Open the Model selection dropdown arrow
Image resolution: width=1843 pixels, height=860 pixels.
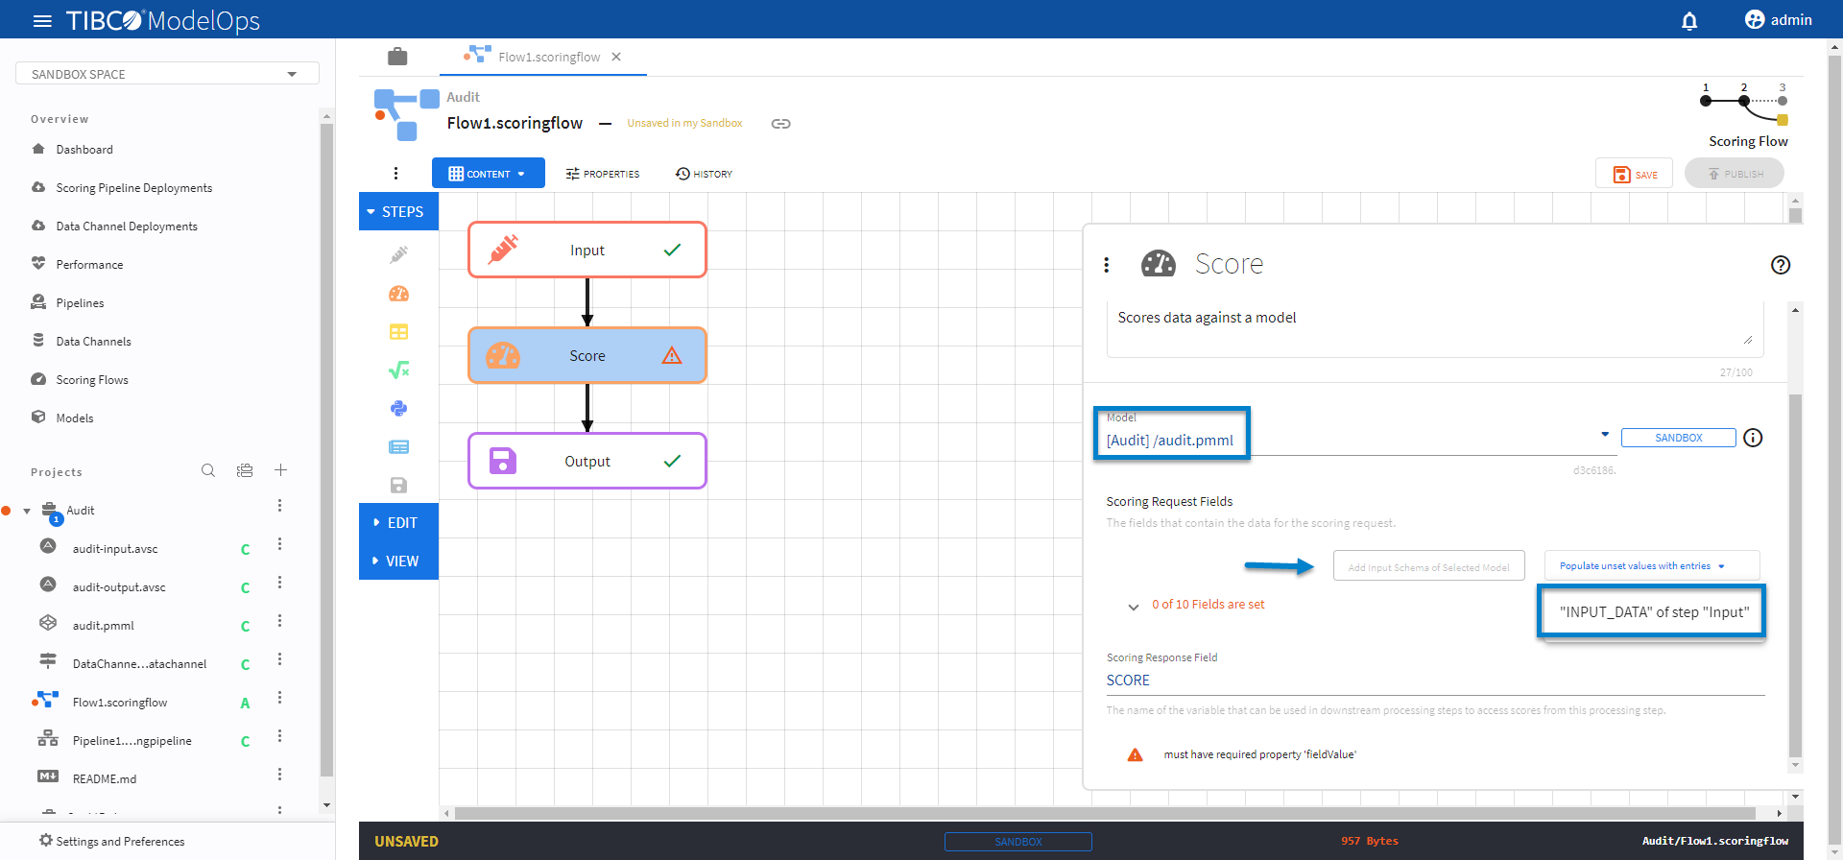click(1605, 435)
